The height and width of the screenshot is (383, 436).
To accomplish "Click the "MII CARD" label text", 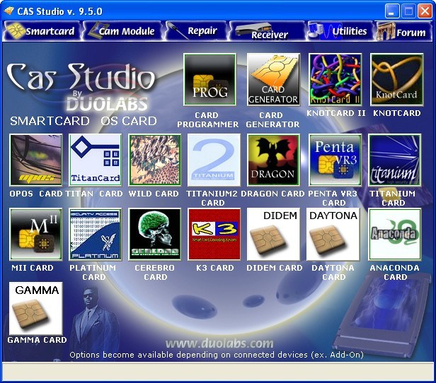I will pos(33,268).
